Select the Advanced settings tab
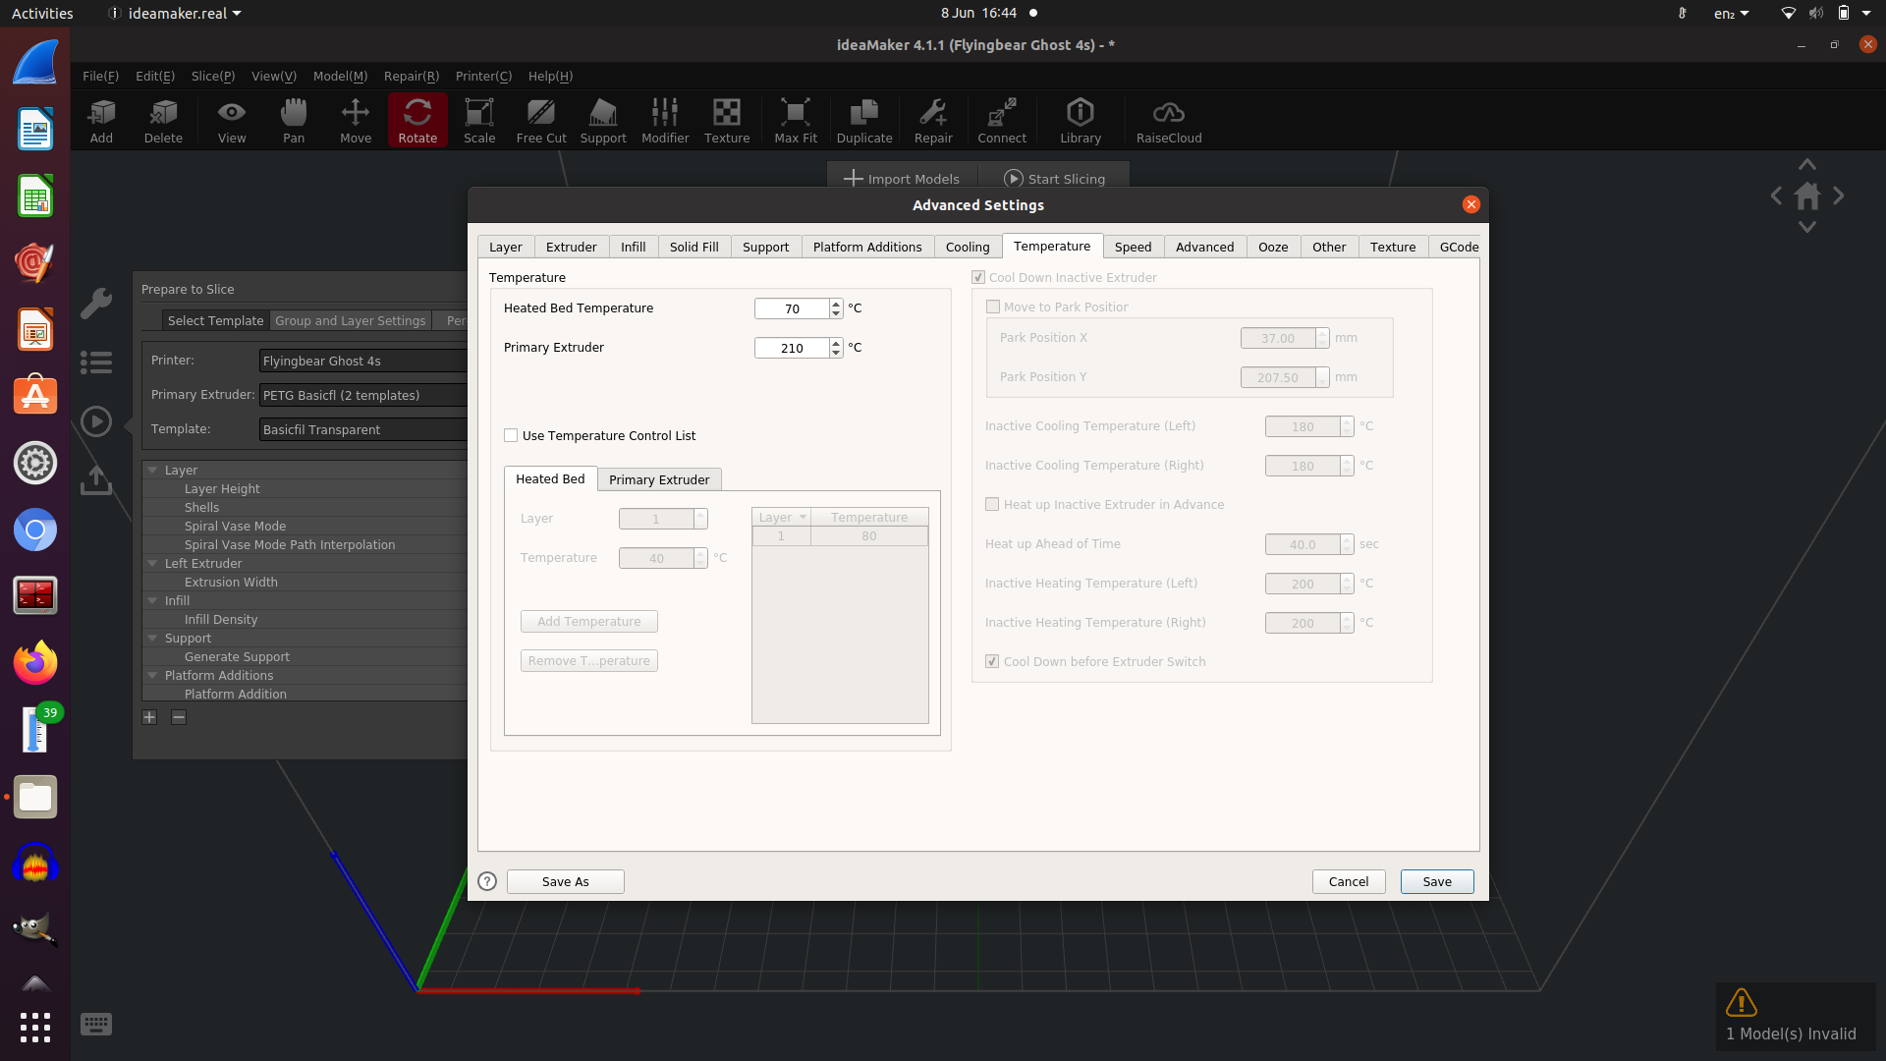 click(x=1203, y=245)
